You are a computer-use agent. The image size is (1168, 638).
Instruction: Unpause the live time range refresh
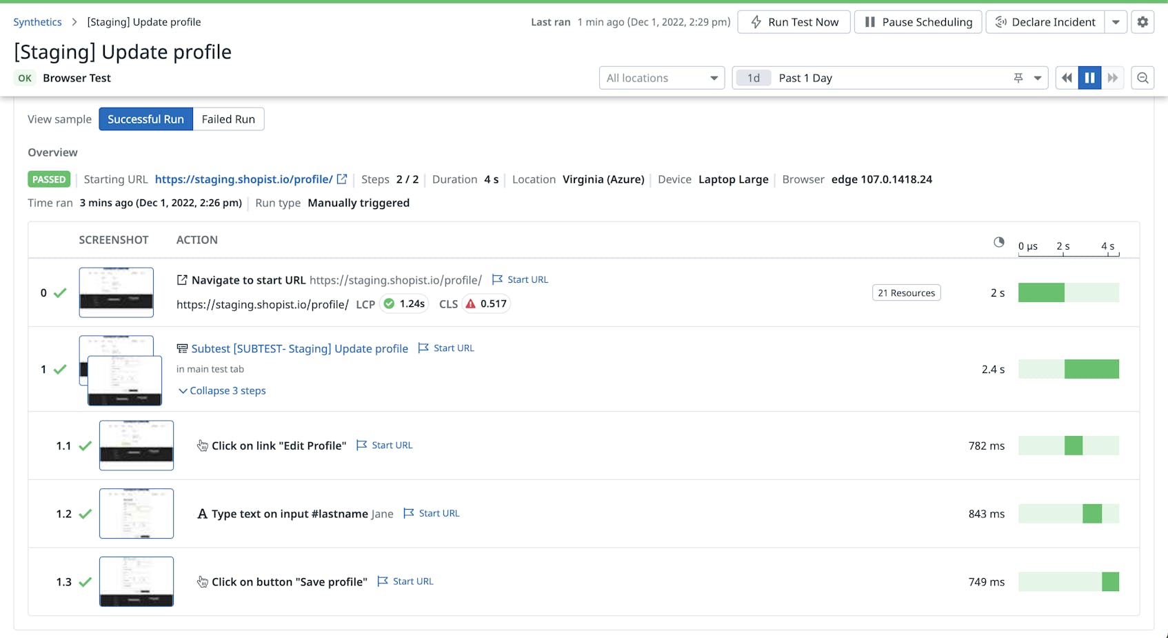coord(1089,77)
